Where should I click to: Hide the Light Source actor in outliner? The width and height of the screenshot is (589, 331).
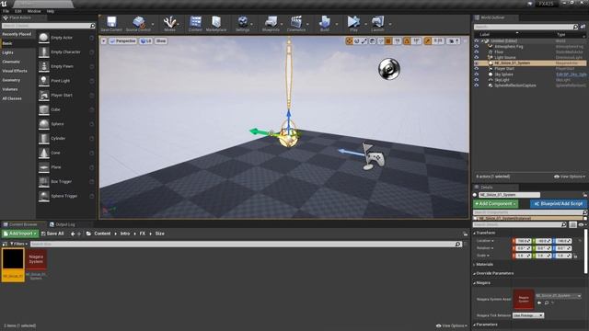tap(477, 57)
